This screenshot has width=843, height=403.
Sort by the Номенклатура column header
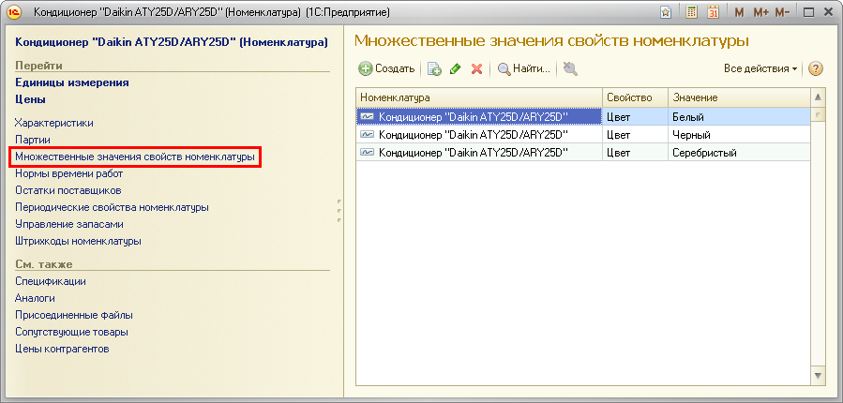pos(479,97)
